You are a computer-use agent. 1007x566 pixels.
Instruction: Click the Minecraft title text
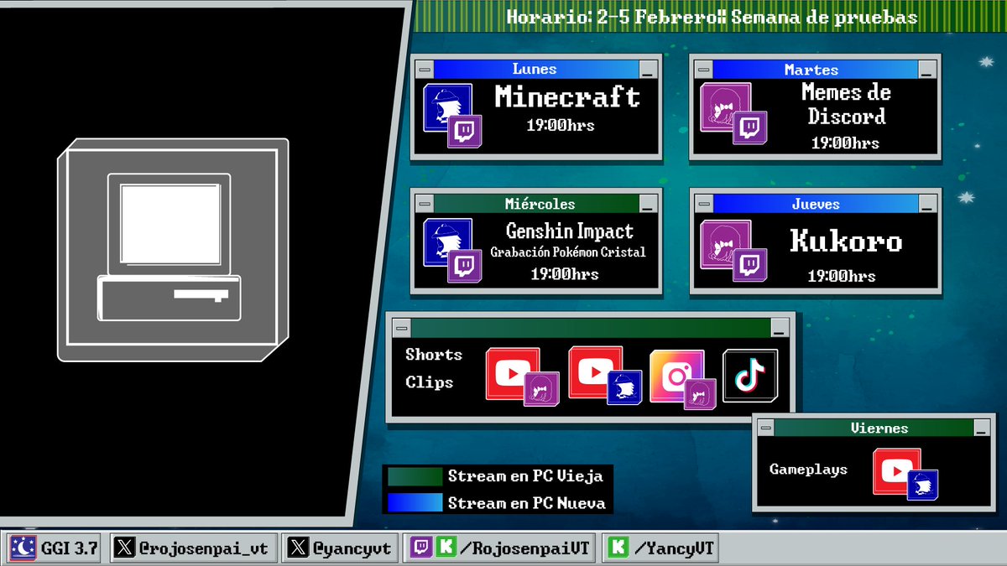pos(567,97)
